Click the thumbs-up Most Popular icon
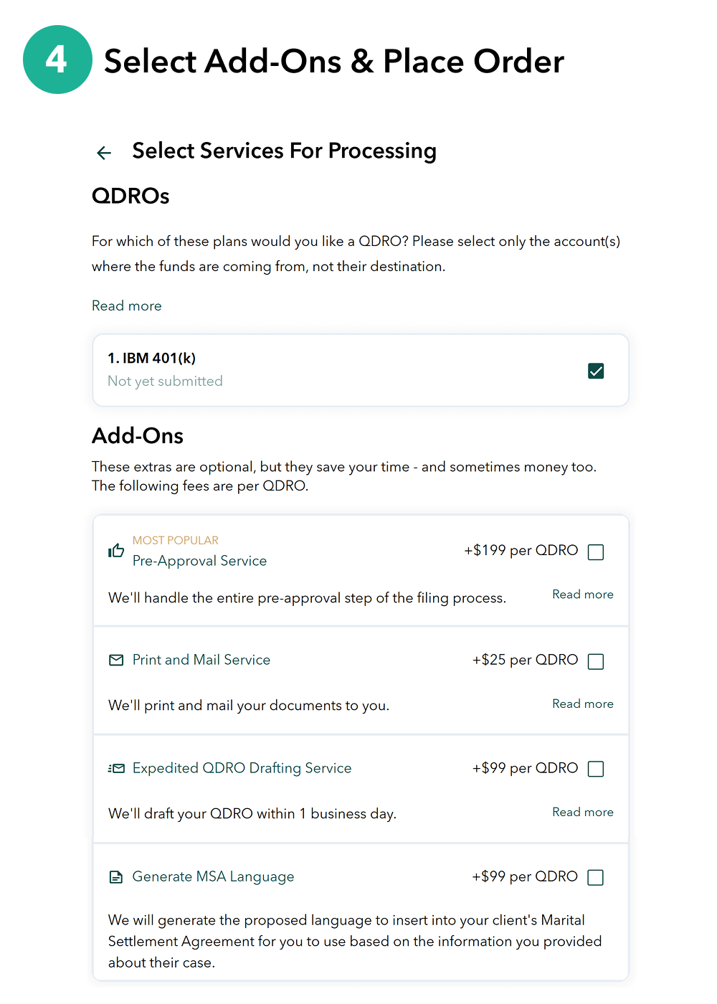This screenshot has height=1004, width=717. point(116,551)
